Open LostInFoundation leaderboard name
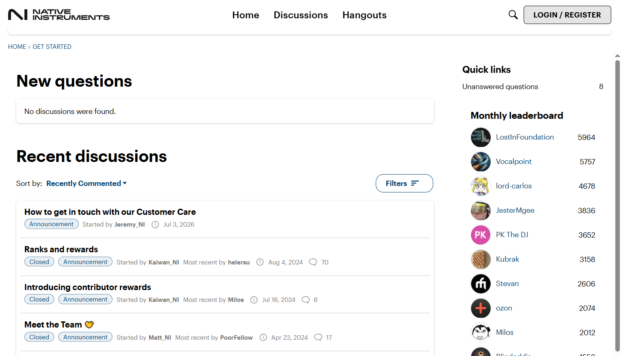 [525, 137]
